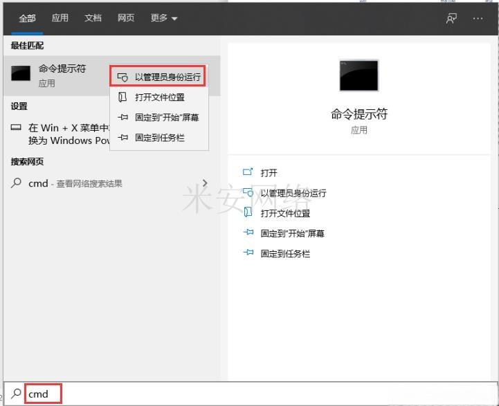Click 打开文件位置 in the preview pane
Screen dimensions: 499x406
(285, 213)
